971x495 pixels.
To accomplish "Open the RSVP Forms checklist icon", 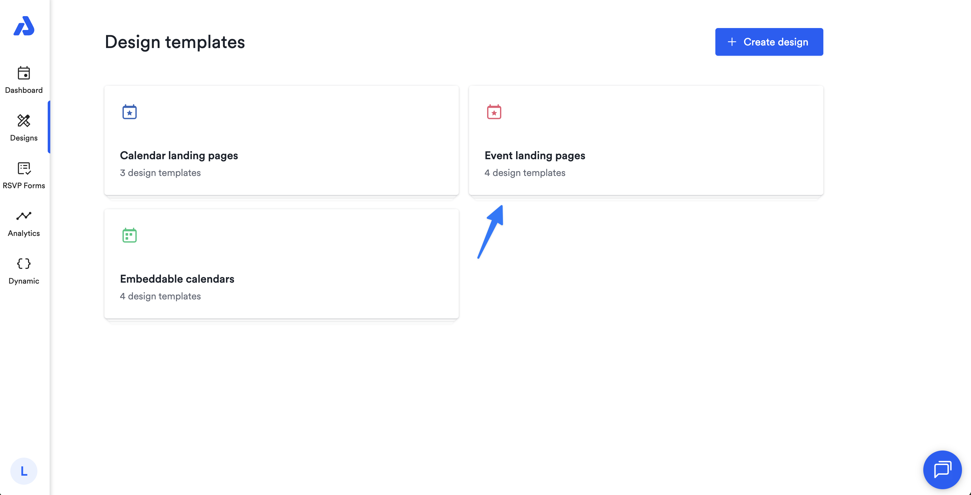I will [x=24, y=169].
